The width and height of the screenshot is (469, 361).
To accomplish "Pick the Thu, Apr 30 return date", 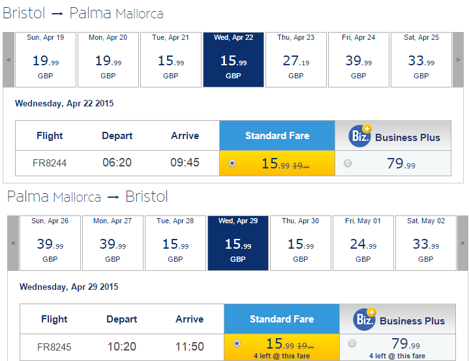I will click(301, 243).
